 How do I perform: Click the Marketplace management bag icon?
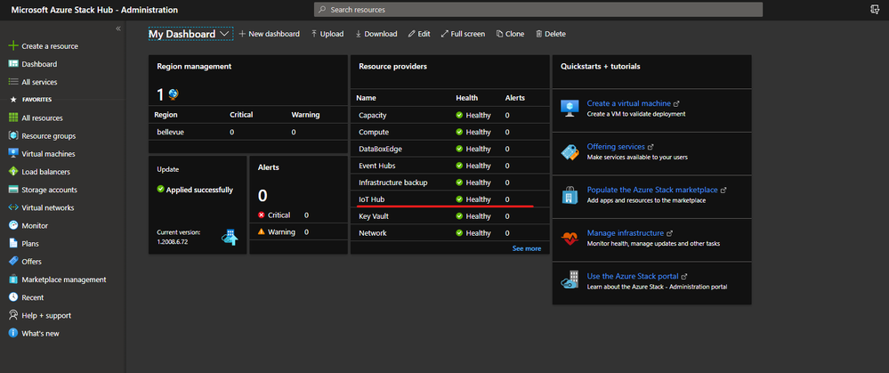coord(13,280)
